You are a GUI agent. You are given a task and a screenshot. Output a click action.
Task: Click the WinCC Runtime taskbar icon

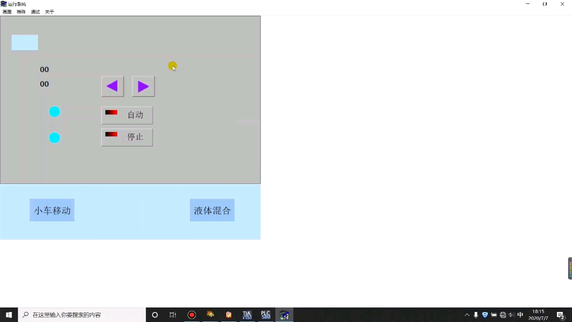click(284, 315)
